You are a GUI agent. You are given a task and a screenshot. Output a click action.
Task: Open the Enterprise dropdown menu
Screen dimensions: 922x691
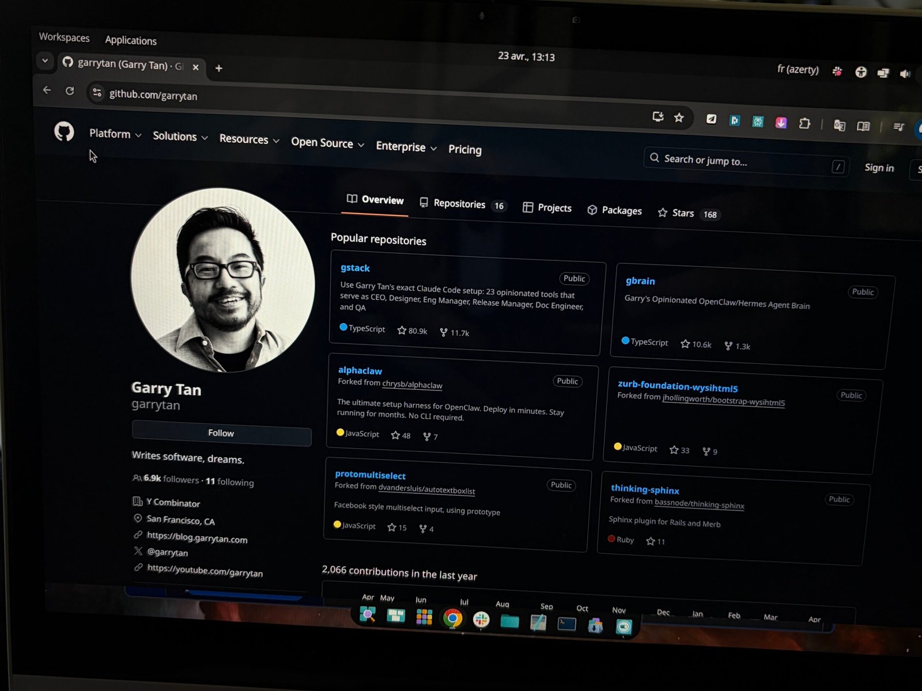point(406,147)
